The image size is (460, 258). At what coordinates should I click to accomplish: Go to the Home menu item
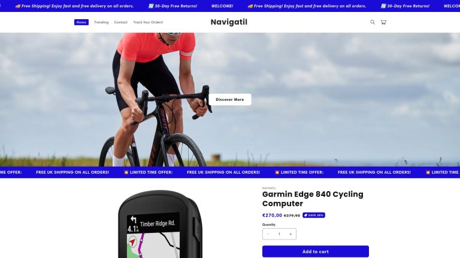coord(81,22)
